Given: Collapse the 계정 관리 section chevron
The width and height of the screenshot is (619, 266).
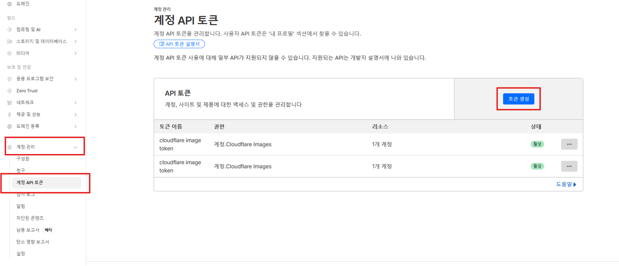Looking at the screenshot, I should point(75,147).
